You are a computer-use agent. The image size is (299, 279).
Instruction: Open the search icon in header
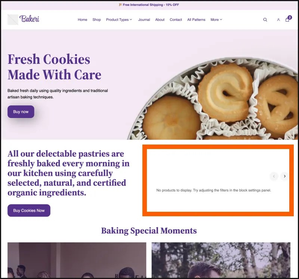(265, 20)
